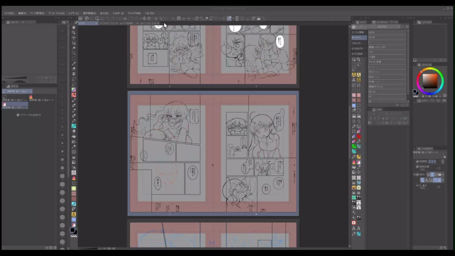
Task: Select the highlighted middle page spread on canvas
Action: coord(213,153)
